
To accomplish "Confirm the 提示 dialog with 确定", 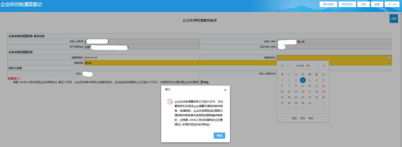I will [x=219, y=135].
